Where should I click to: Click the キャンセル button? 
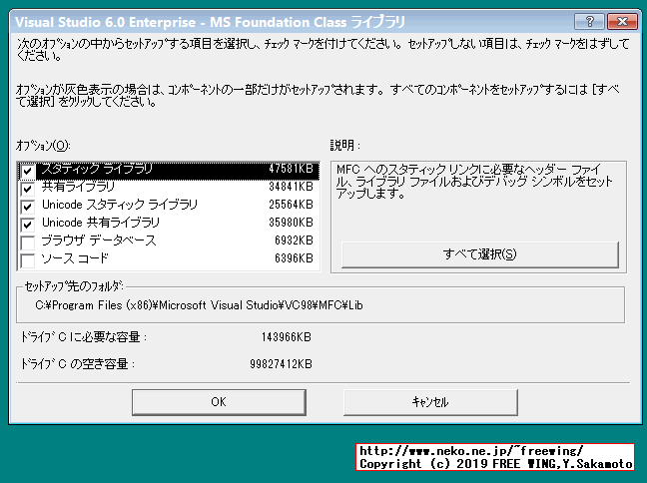tap(430, 402)
